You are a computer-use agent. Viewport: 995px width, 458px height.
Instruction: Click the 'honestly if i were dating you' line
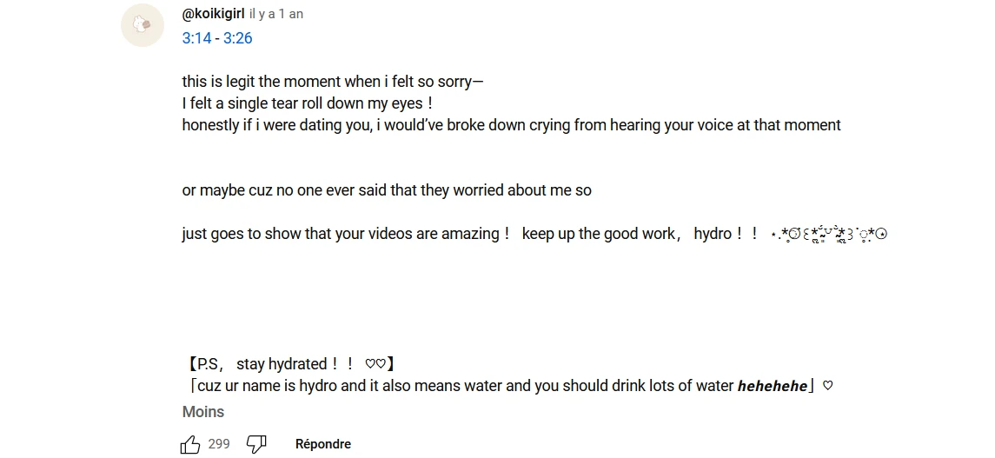(511, 125)
